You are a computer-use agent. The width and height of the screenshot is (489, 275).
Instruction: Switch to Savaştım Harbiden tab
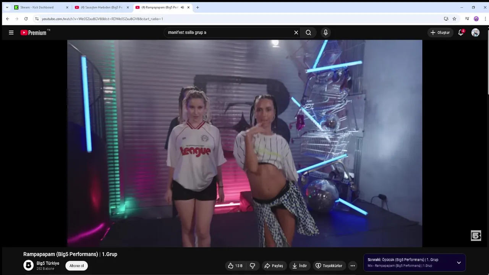tap(101, 7)
